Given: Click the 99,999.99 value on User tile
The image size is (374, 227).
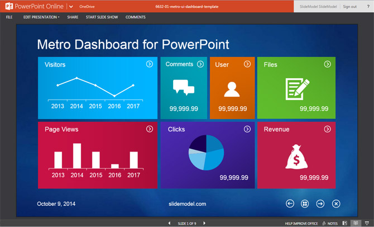Looking at the screenshot, I should click(x=233, y=108).
